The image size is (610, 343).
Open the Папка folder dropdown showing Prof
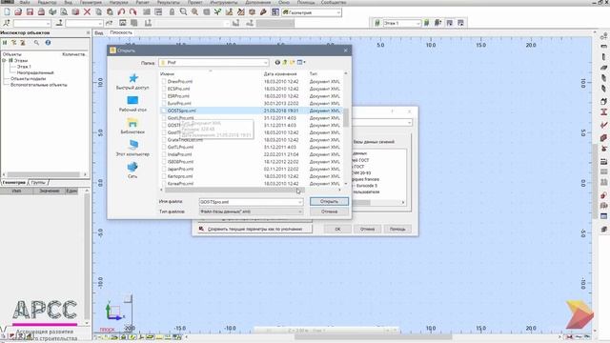(213, 62)
